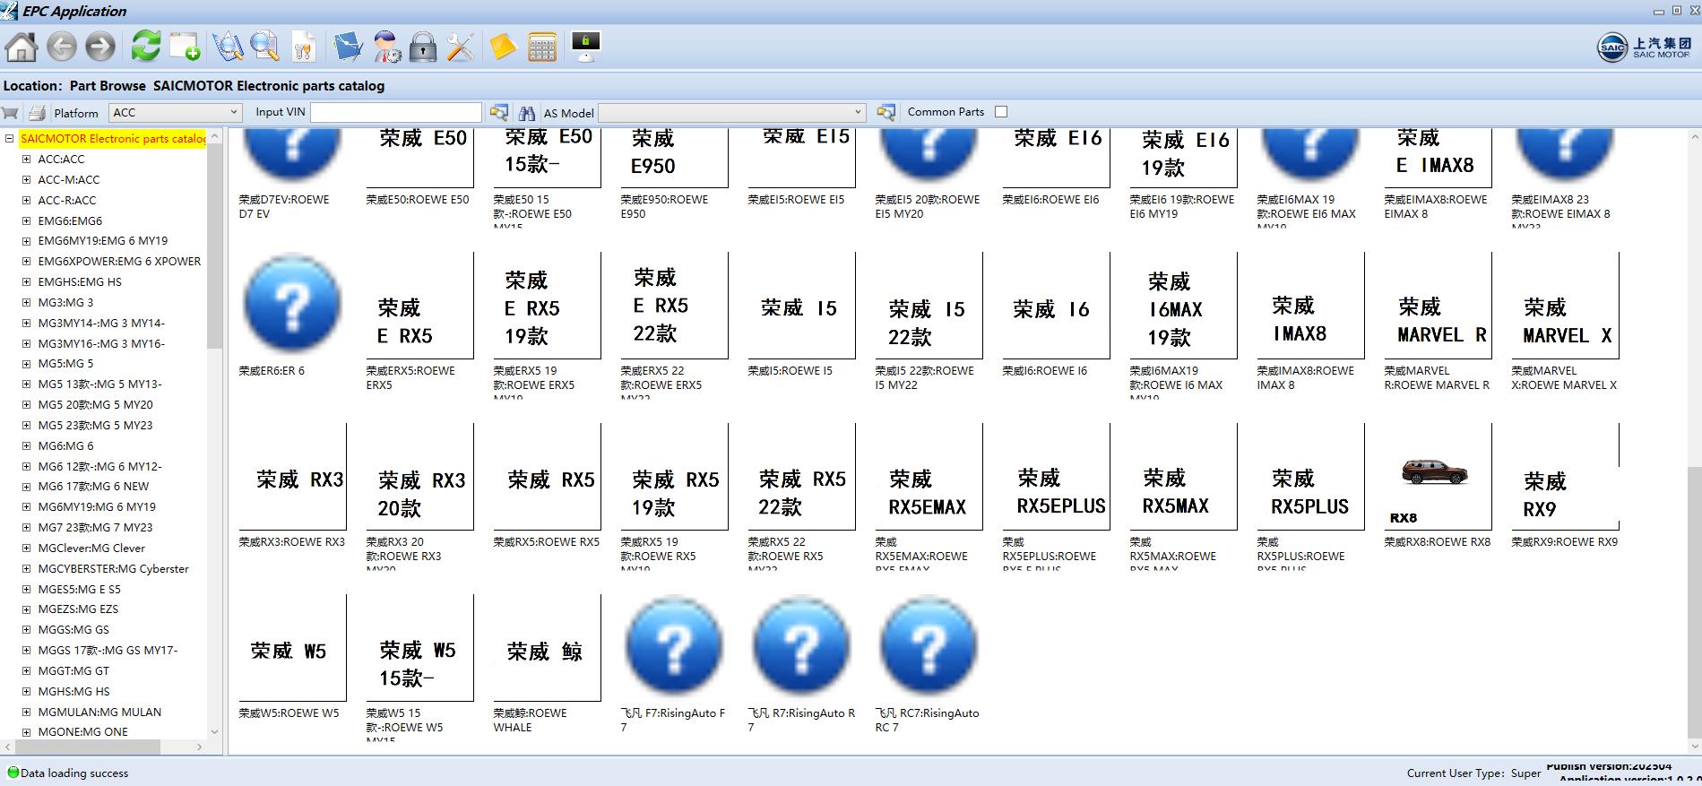The height and width of the screenshot is (786, 1702).
Task: Open the 荣威 MARVEL X model tile
Action: pos(1565,306)
